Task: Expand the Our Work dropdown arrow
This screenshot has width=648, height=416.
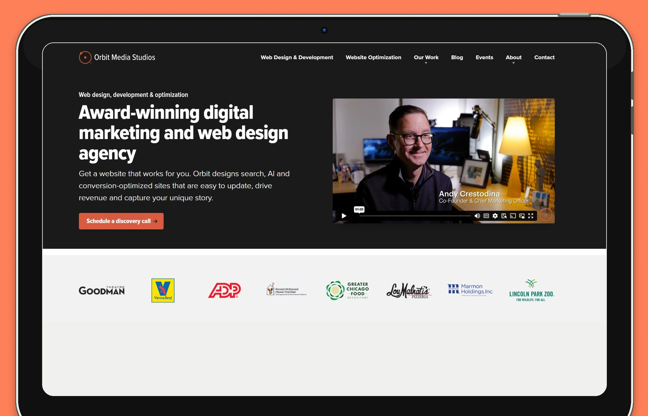Action: pos(426,63)
